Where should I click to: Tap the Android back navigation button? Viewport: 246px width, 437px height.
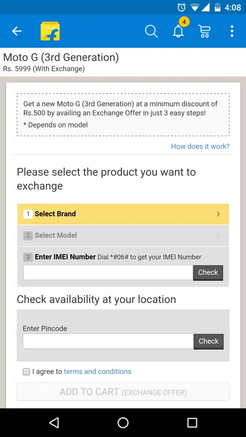coord(54,422)
